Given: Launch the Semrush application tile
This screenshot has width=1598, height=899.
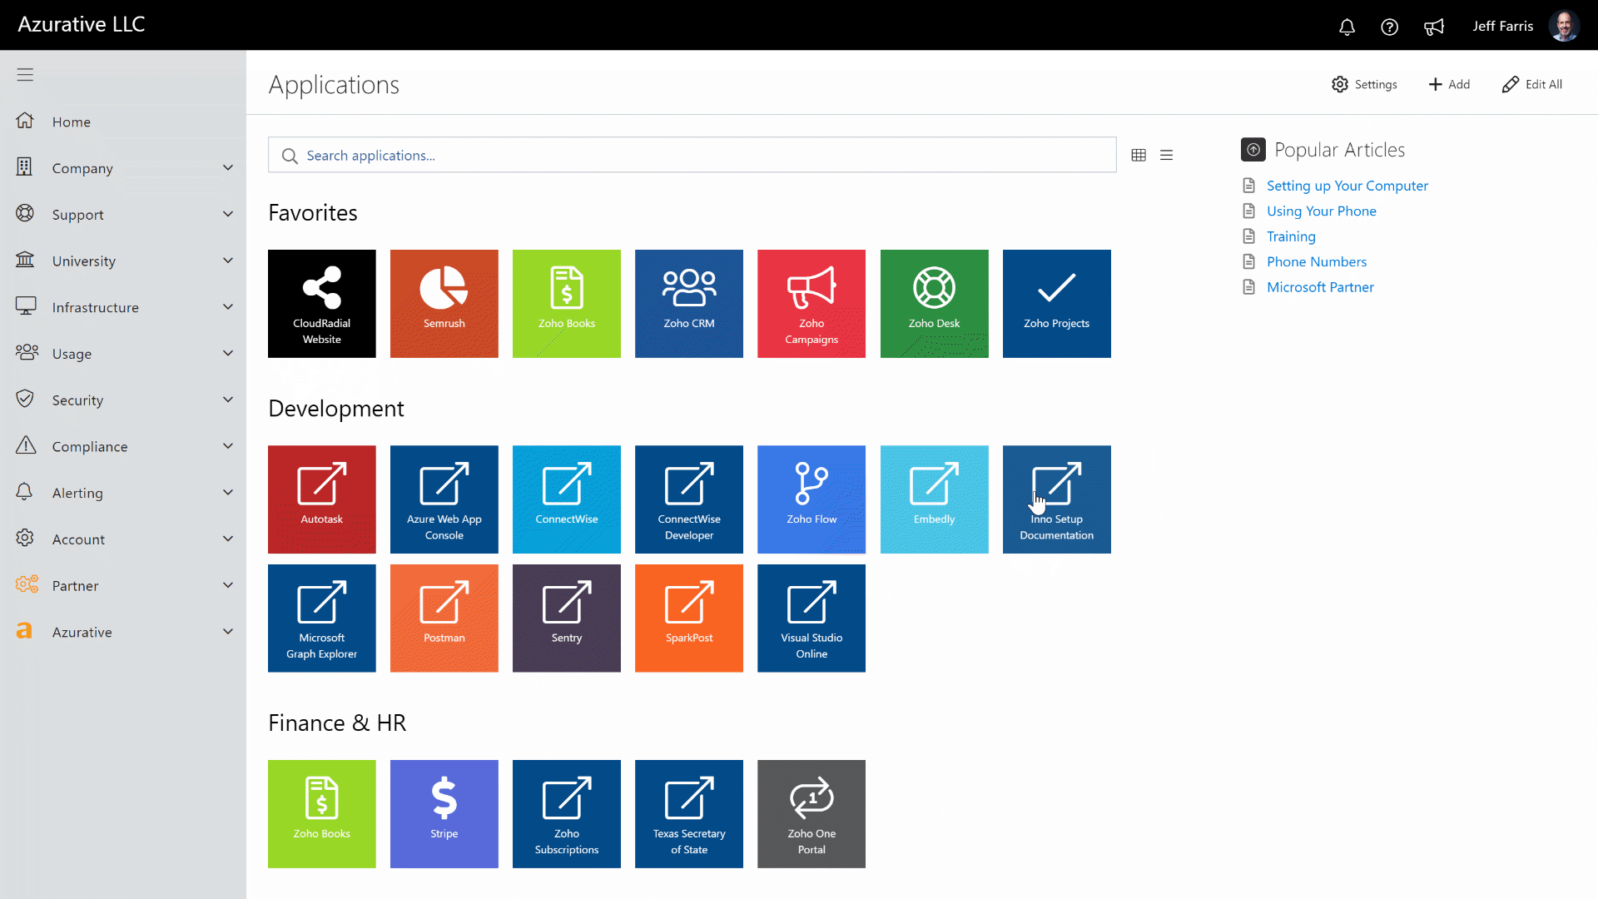Looking at the screenshot, I should [x=444, y=304].
